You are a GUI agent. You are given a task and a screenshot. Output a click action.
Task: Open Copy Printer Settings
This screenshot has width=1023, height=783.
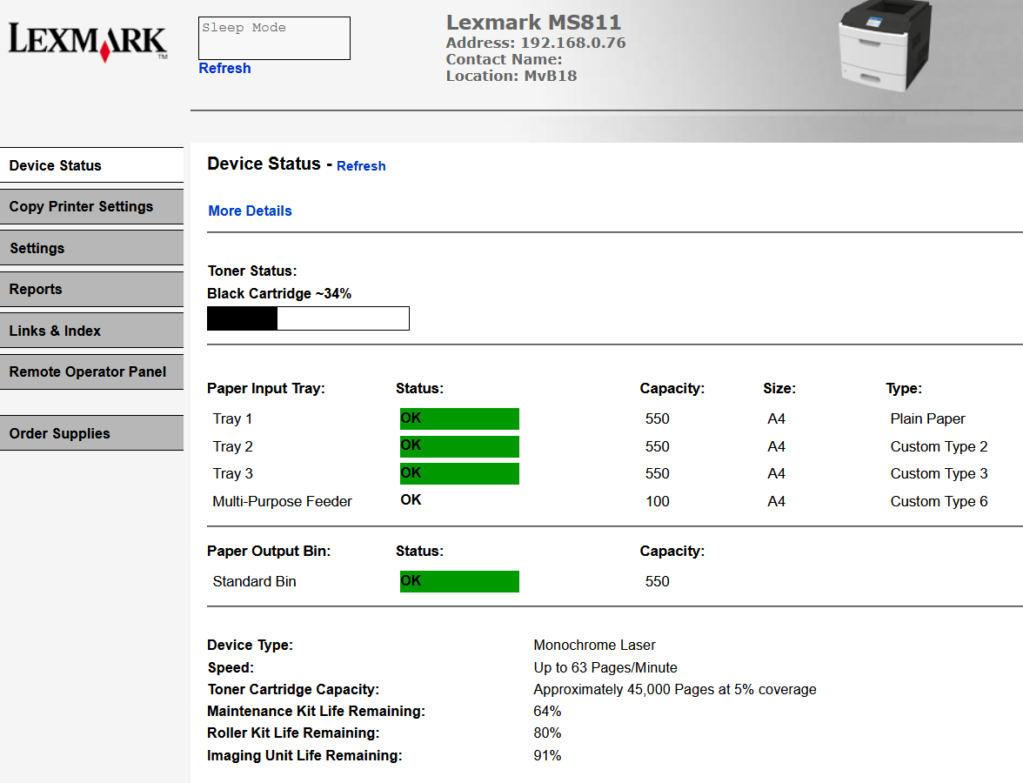(91, 207)
